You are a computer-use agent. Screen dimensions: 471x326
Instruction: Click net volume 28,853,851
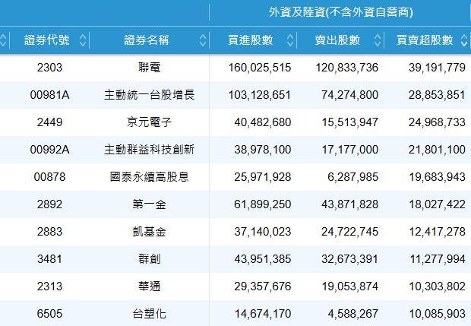[437, 95]
